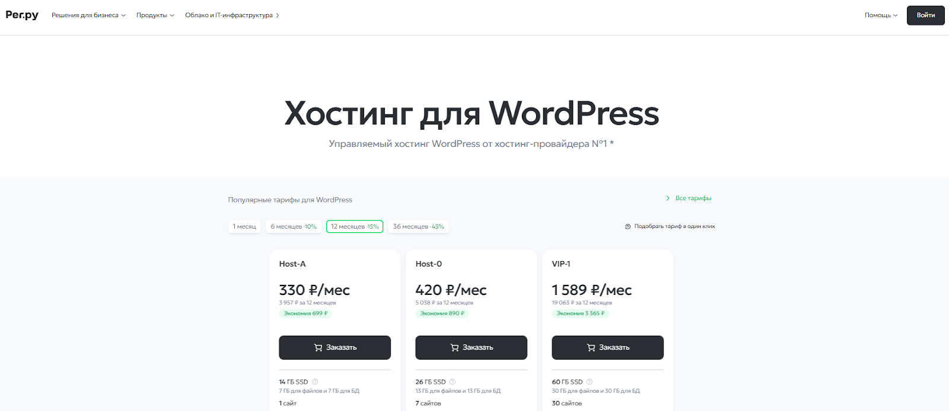Open the Продукты dropdown
Screen dimensions: 949x411
[x=155, y=15]
